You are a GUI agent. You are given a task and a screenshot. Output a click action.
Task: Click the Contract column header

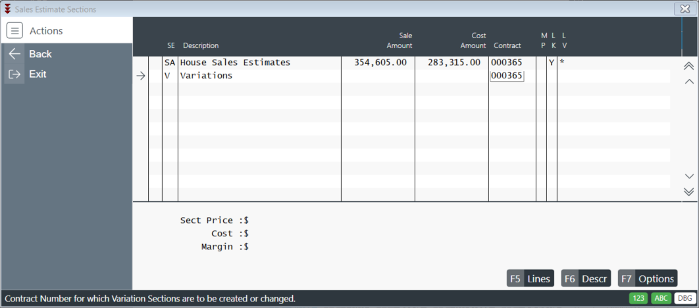507,45
